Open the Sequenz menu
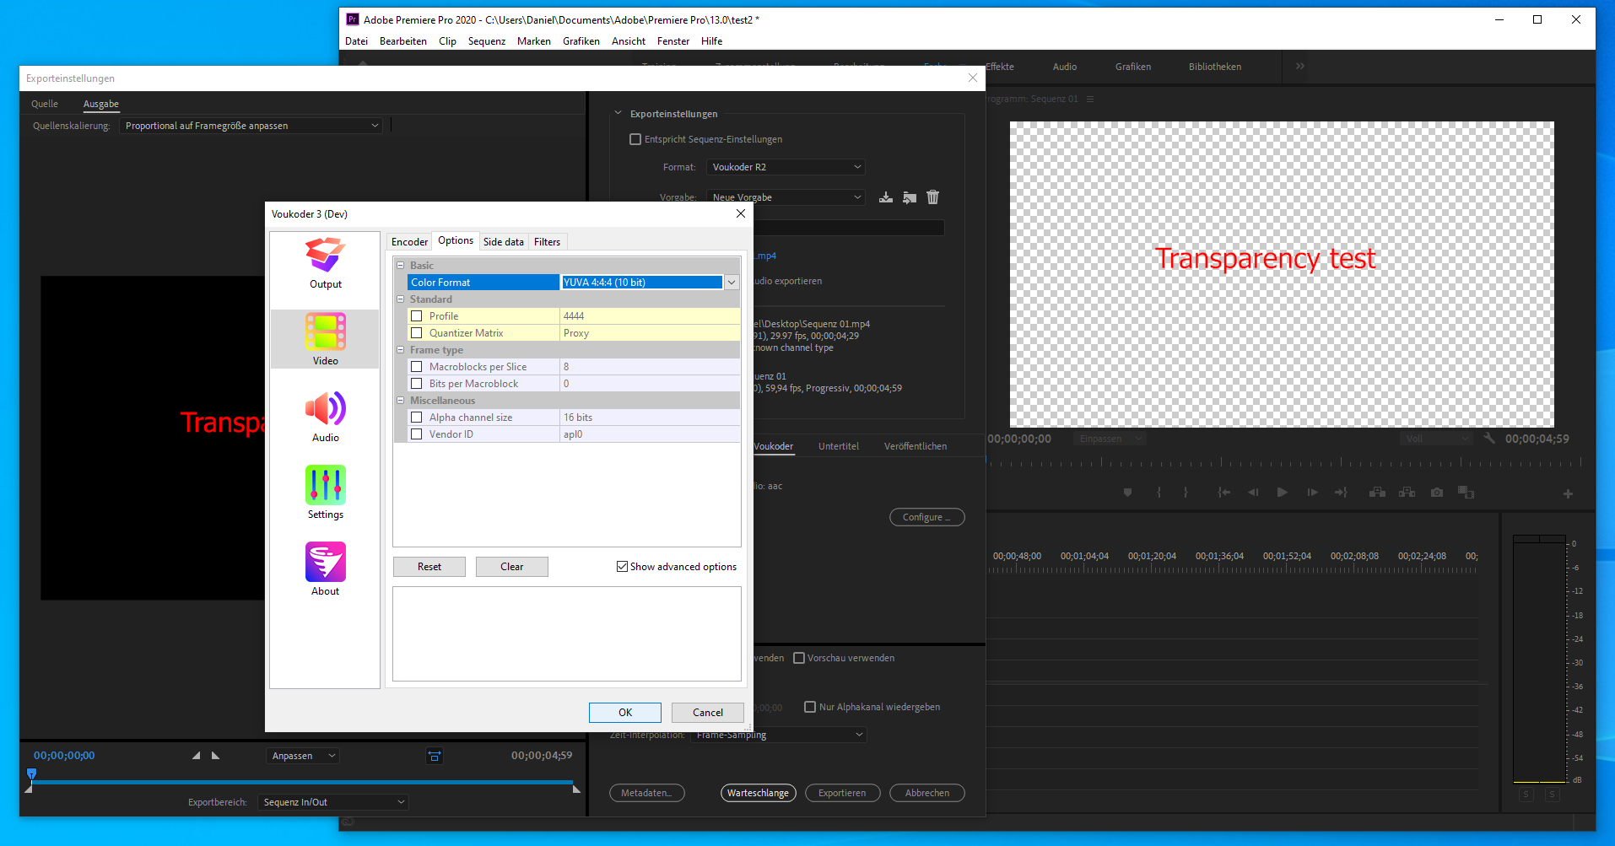Viewport: 1615px width, 846px height. coord(486,41)
